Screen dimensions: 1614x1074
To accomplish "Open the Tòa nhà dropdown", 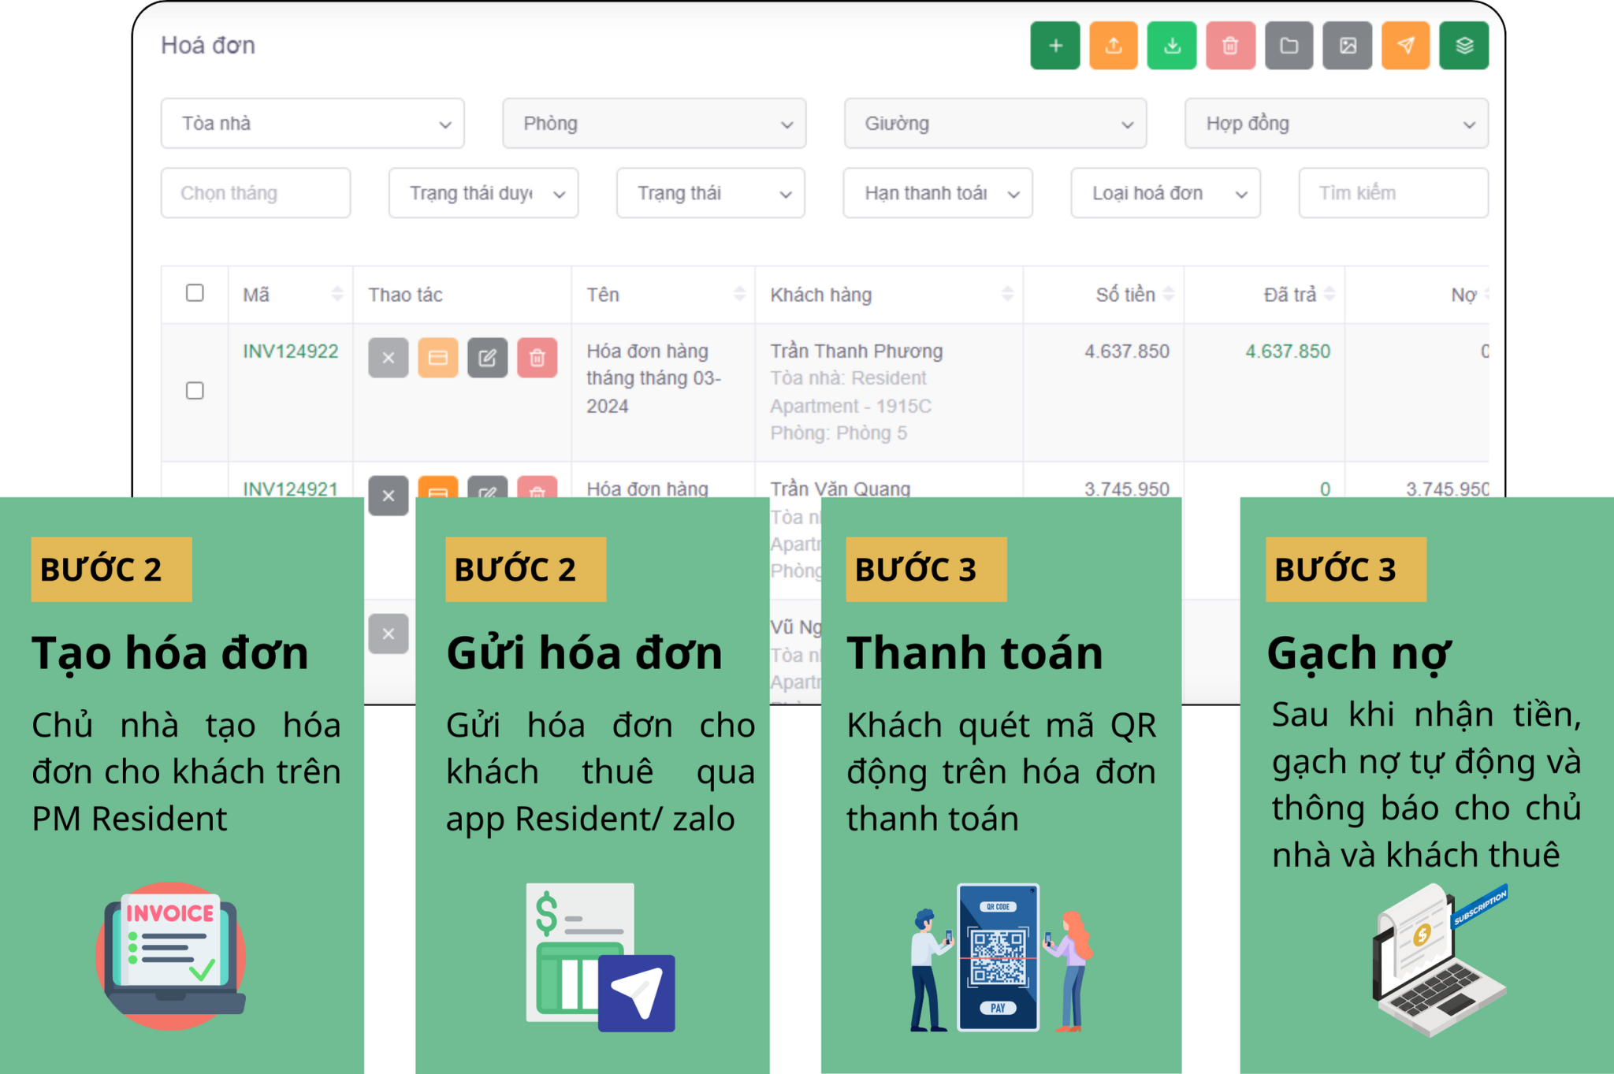I will coord(312,124).
